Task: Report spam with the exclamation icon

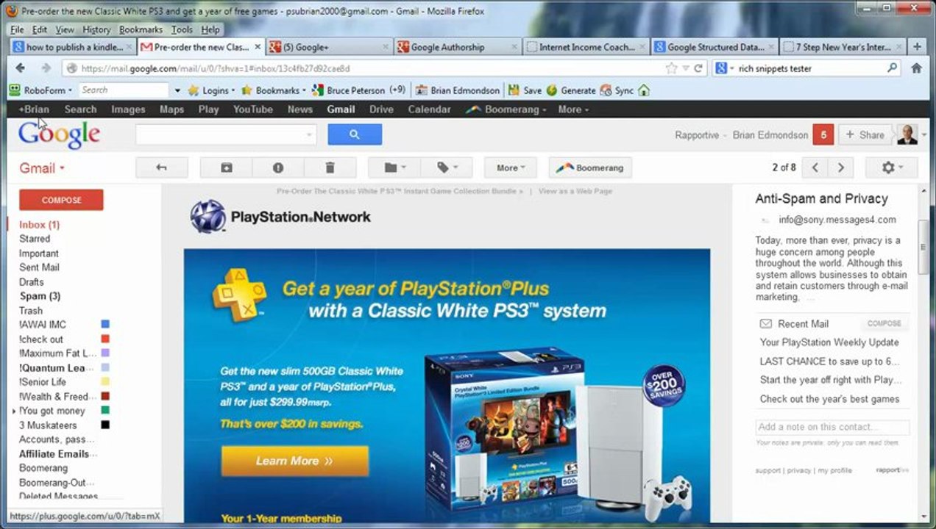Action: (278, 168)
